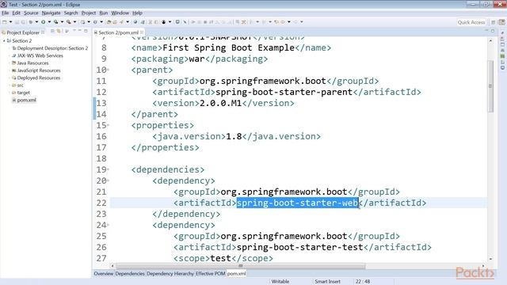507x285 pixels.
Task: Click the Save All toolbar icon
Action: 23,22
